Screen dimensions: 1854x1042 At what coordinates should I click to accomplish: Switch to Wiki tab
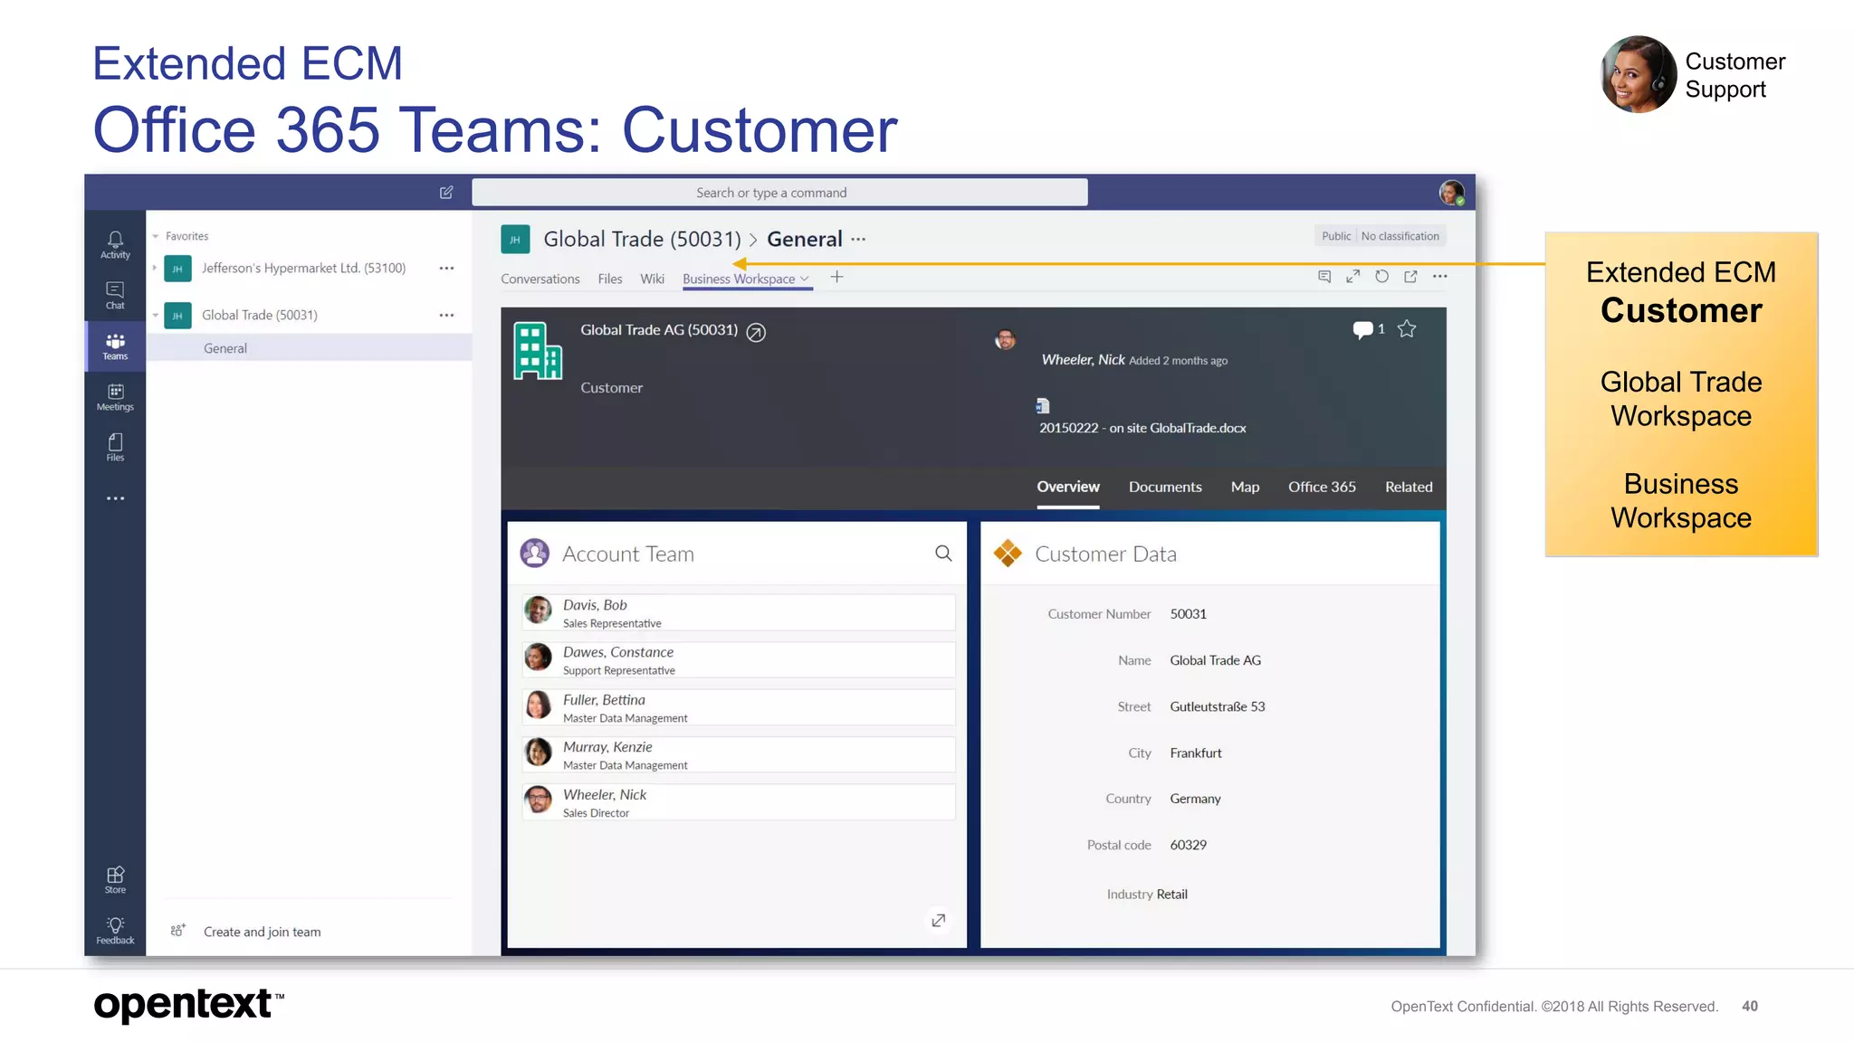(652, 279)
